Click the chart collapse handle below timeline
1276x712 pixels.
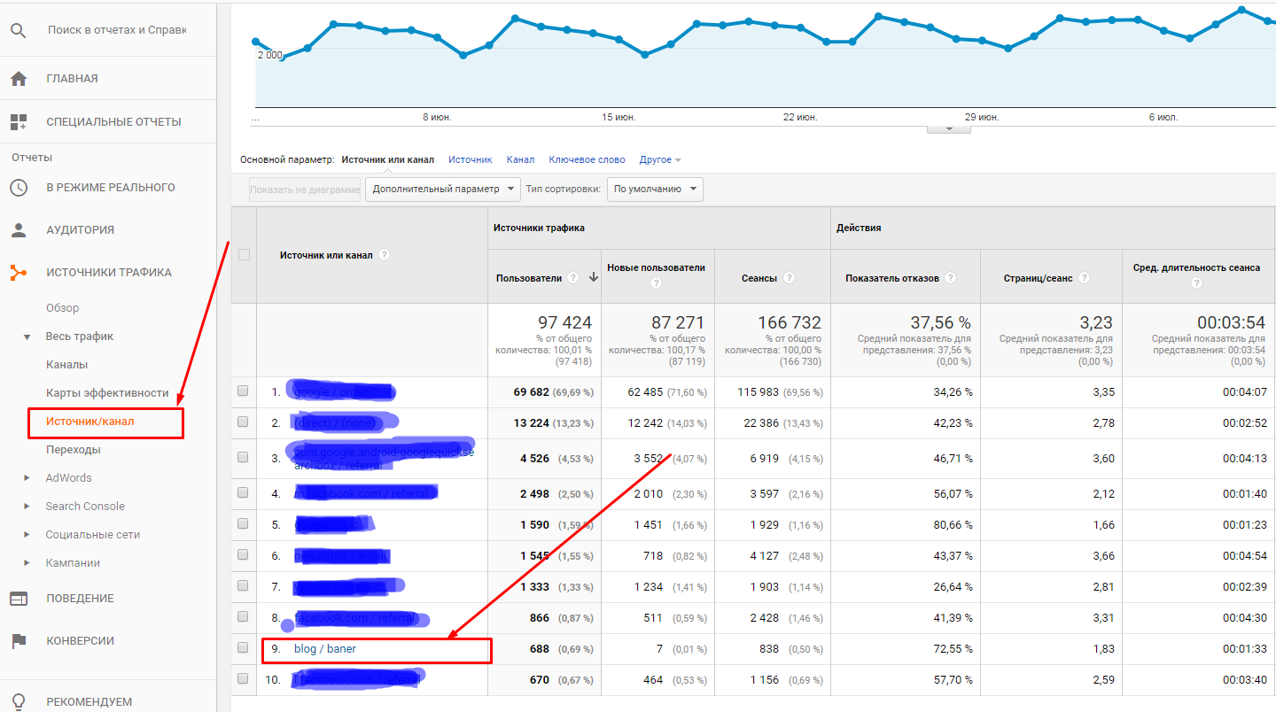pyautogui.click(x=947, y=129)
